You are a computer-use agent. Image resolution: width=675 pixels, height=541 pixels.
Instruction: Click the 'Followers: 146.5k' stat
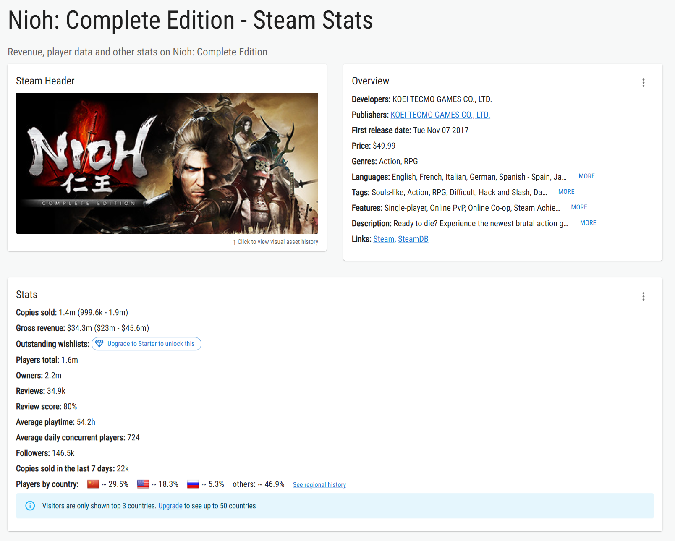45,453
